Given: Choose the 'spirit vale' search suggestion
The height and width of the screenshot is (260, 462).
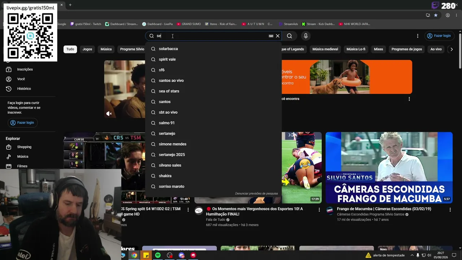Looking at the screenshot, I should 213,59.
